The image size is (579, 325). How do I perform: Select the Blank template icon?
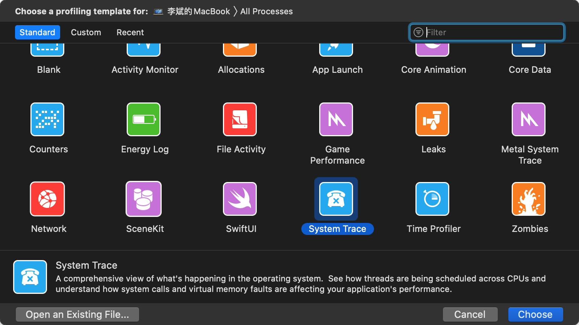click(47, 50)
